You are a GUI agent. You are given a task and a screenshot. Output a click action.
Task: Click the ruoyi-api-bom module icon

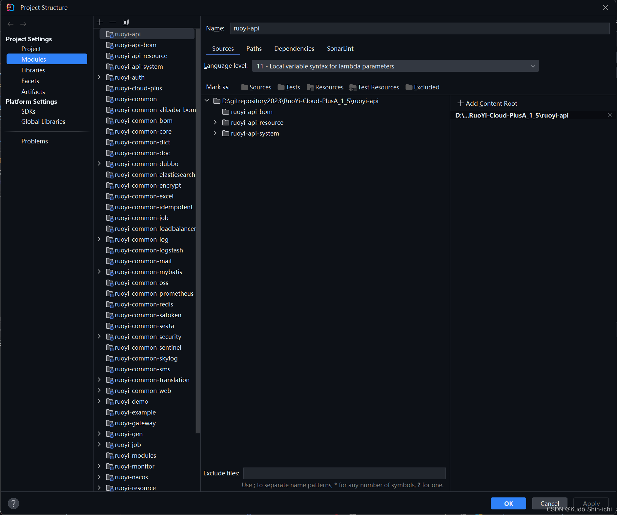[110, 45]
